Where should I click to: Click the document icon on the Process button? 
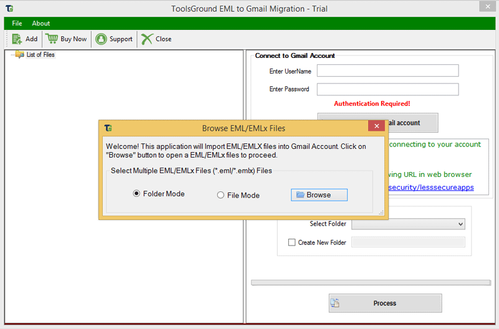click(x=335, y=303)
